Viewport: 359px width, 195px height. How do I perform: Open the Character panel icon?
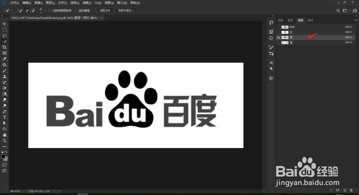point(271,62)
